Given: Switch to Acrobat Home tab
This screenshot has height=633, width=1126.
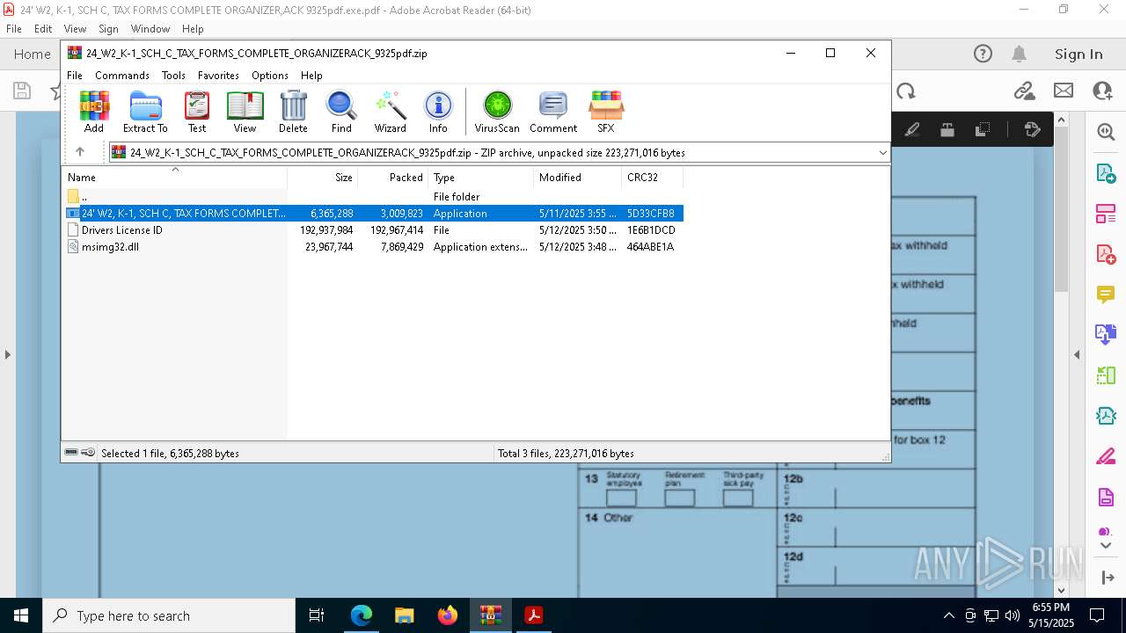Looking at the screenshot, I should tap(33, 55).
